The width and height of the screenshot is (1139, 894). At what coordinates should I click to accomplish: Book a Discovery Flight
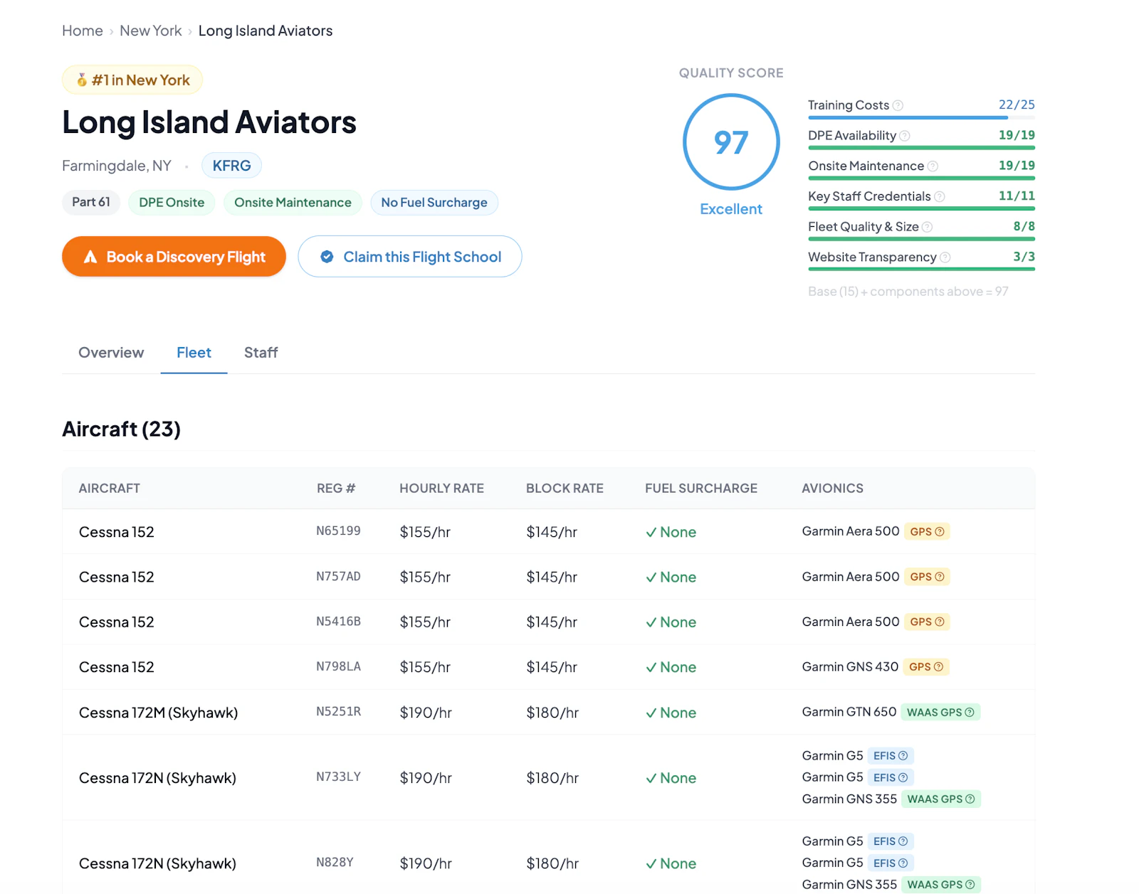tap(174, 257)
